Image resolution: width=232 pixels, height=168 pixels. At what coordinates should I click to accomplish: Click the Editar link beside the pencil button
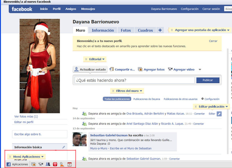point(212,114)
